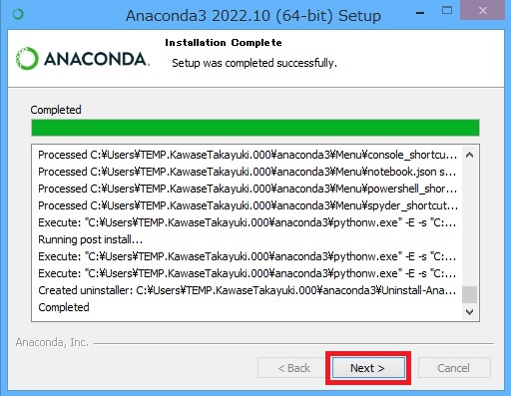The width and height of the screenshot is (511, 396).
Task: Select the notebook.json processed log line
Action: coord(247,172)
